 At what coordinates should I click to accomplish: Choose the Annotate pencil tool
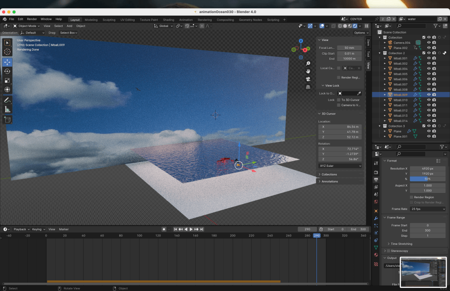(x=7, y=100)
